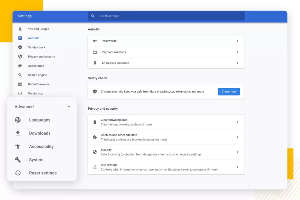Click the Reset settings clock icon
Screen dimensions: 300x200
pos(18,173)
